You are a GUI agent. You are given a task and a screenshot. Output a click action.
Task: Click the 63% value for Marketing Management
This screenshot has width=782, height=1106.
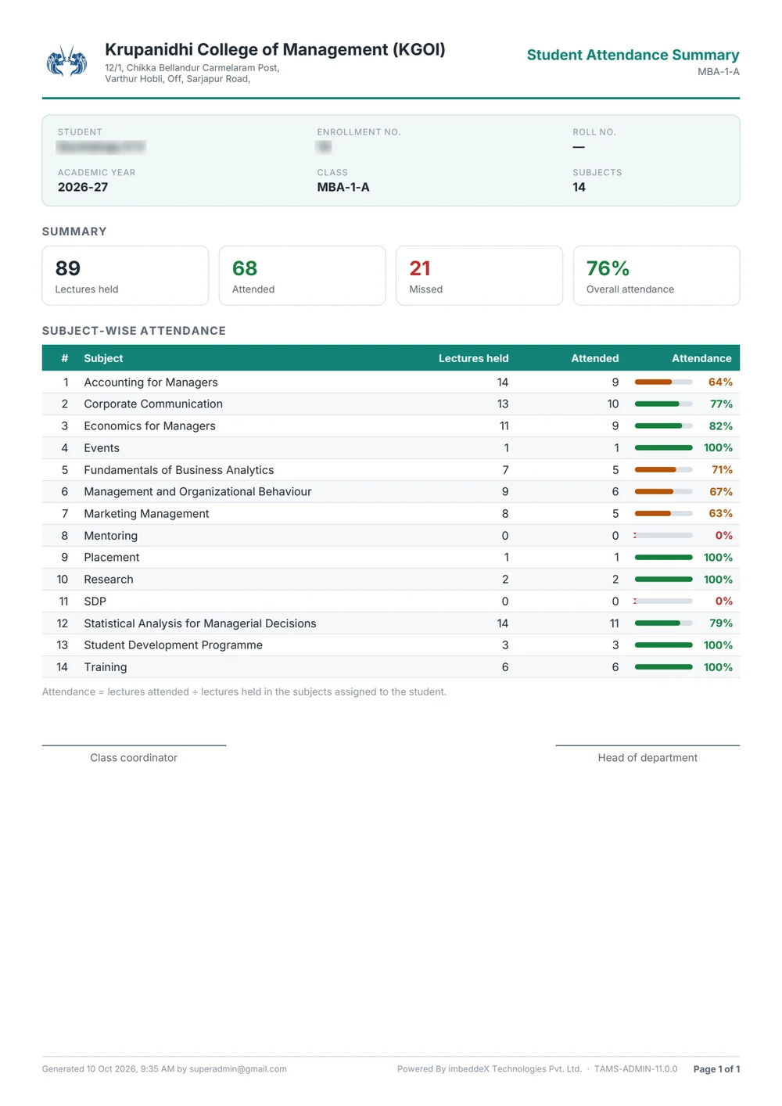click(720, 514)
